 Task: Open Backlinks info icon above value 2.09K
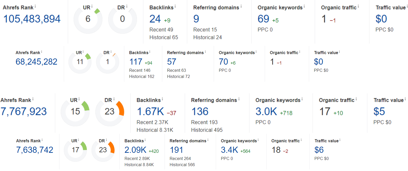[145, 140]
